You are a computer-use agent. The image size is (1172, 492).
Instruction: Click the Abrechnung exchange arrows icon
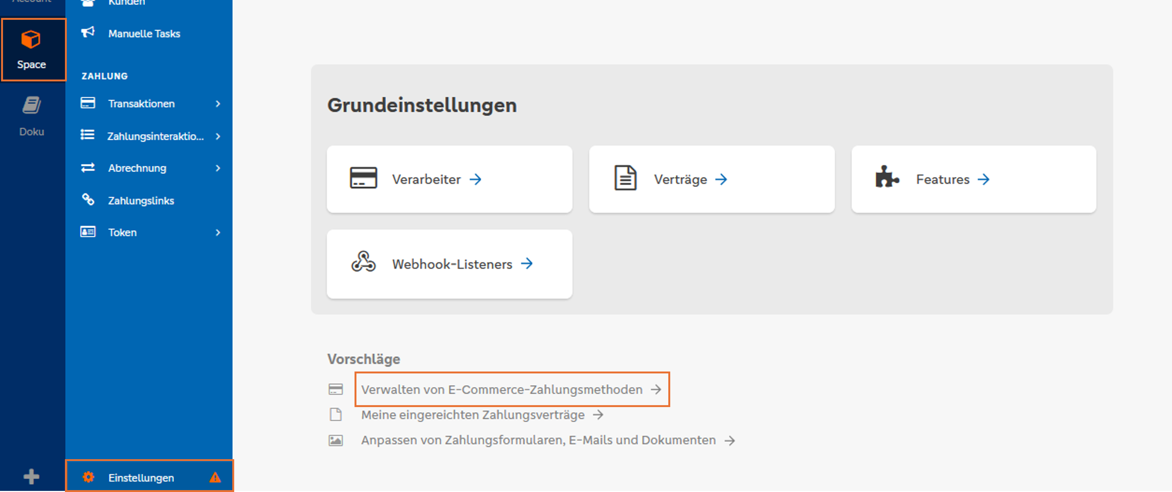coord(88,168)
